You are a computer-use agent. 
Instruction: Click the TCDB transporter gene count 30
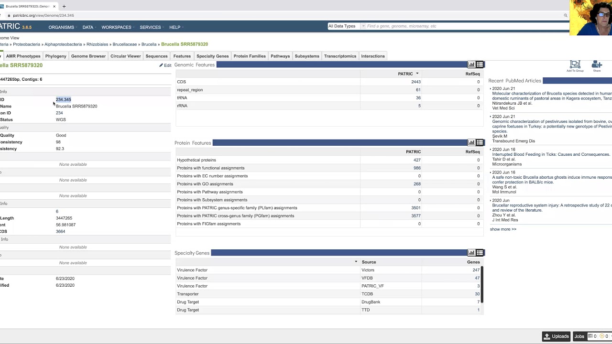(477, 294)
